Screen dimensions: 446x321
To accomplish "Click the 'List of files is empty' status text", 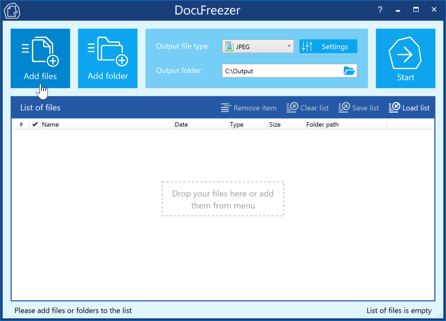I will pyautogui.click(x=399, y=311).
